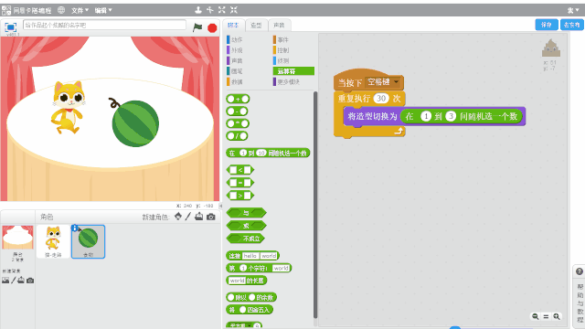
Task: Edit random range end value 3 in script
Action: (451, 116)
